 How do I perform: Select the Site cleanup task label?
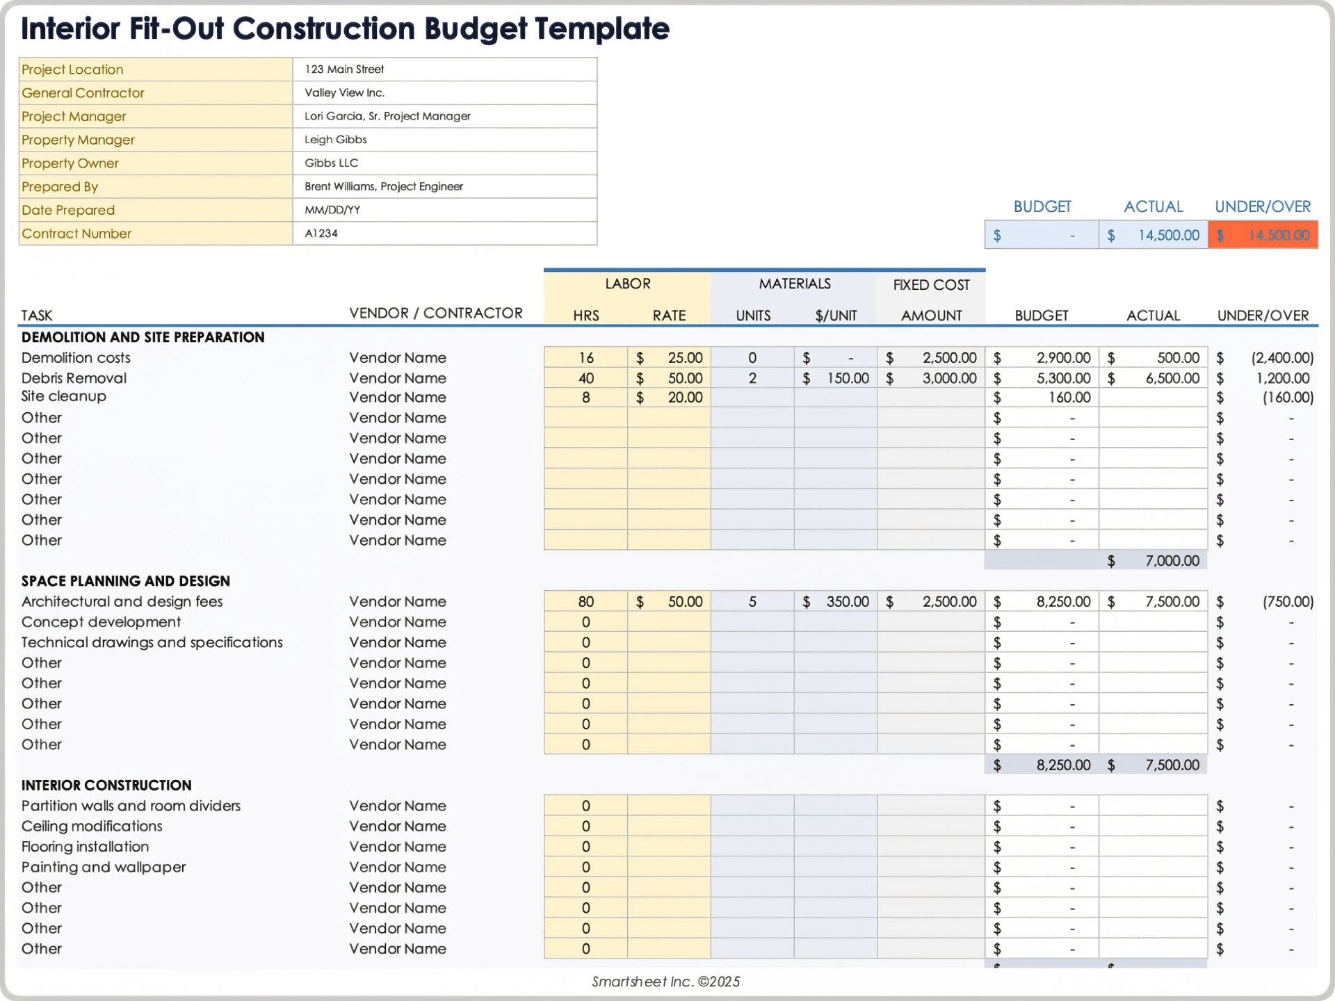click(64, 396)
